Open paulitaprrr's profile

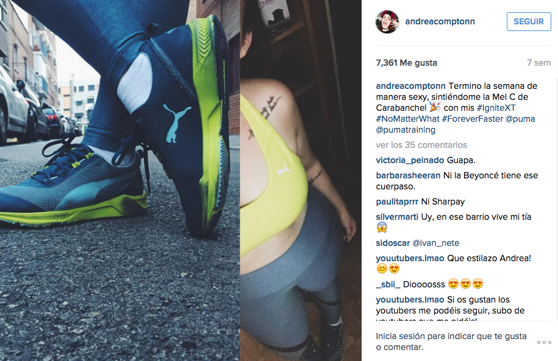tap(397, 202)
